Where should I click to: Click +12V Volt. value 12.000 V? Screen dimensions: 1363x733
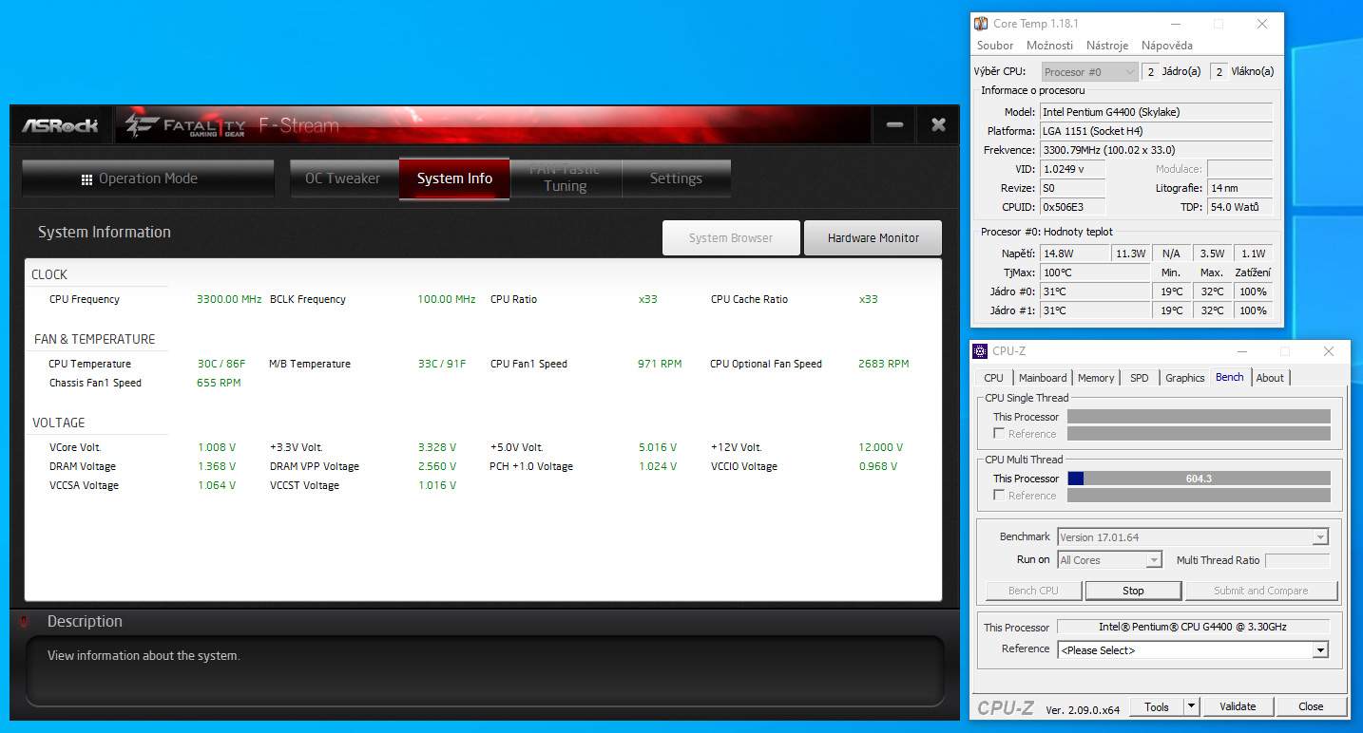pos(881,447)
